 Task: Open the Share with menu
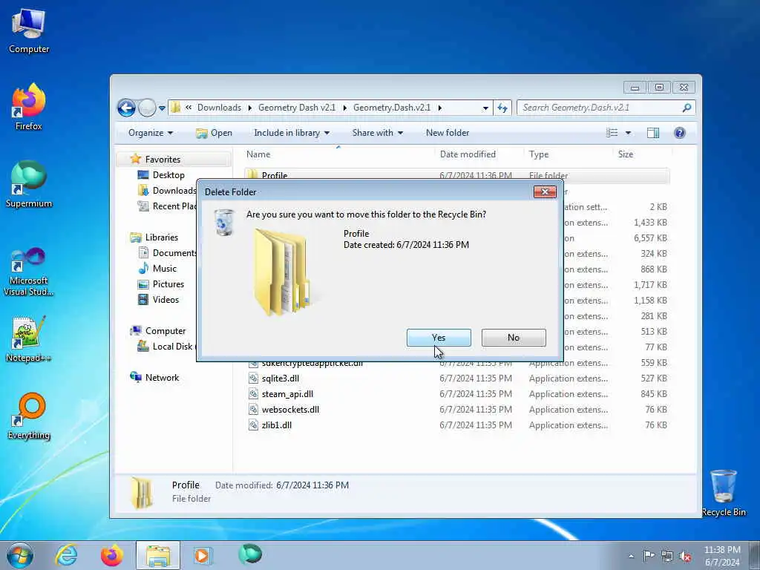(x=377, y=133)
